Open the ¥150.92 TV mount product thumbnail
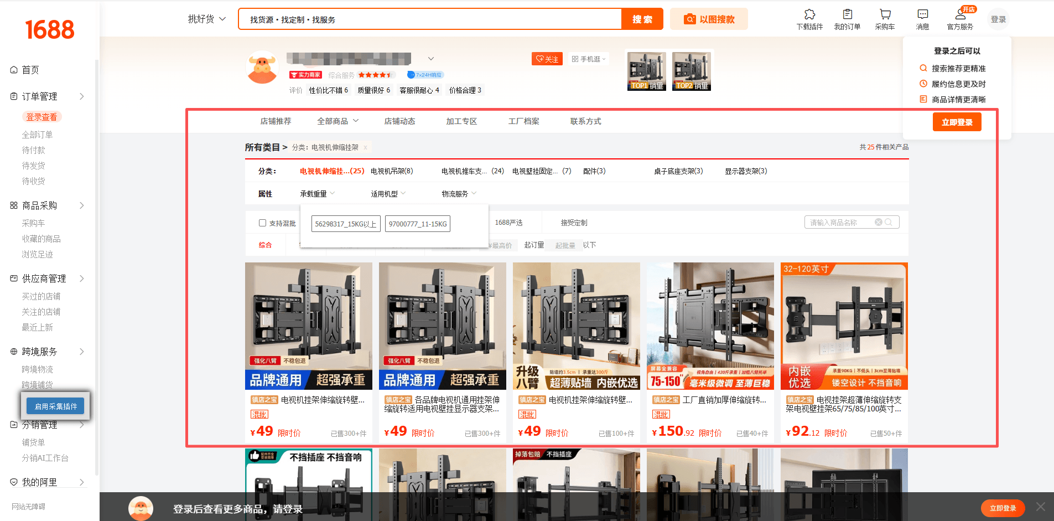Screen dimensions: 1054x521 tap(710, 326)
